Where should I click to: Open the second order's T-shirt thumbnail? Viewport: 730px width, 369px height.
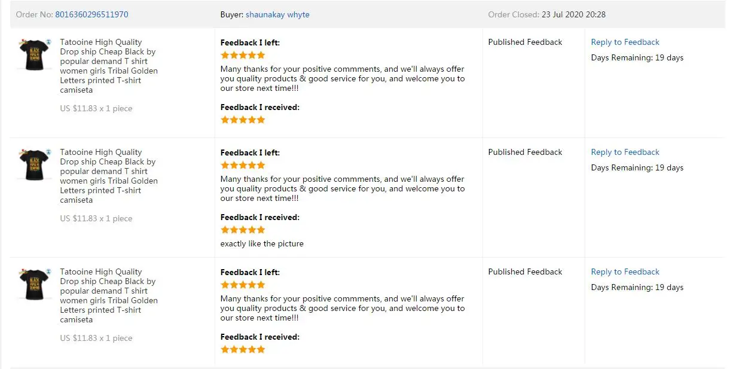(33, 164)
